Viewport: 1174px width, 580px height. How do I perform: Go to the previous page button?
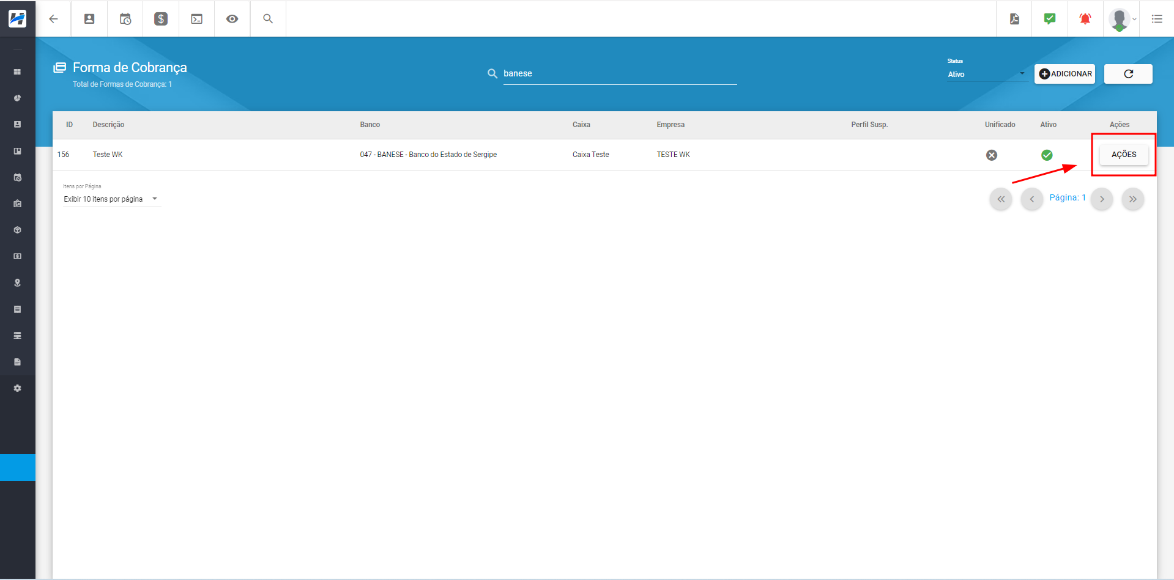click(x=1032, y=199)
